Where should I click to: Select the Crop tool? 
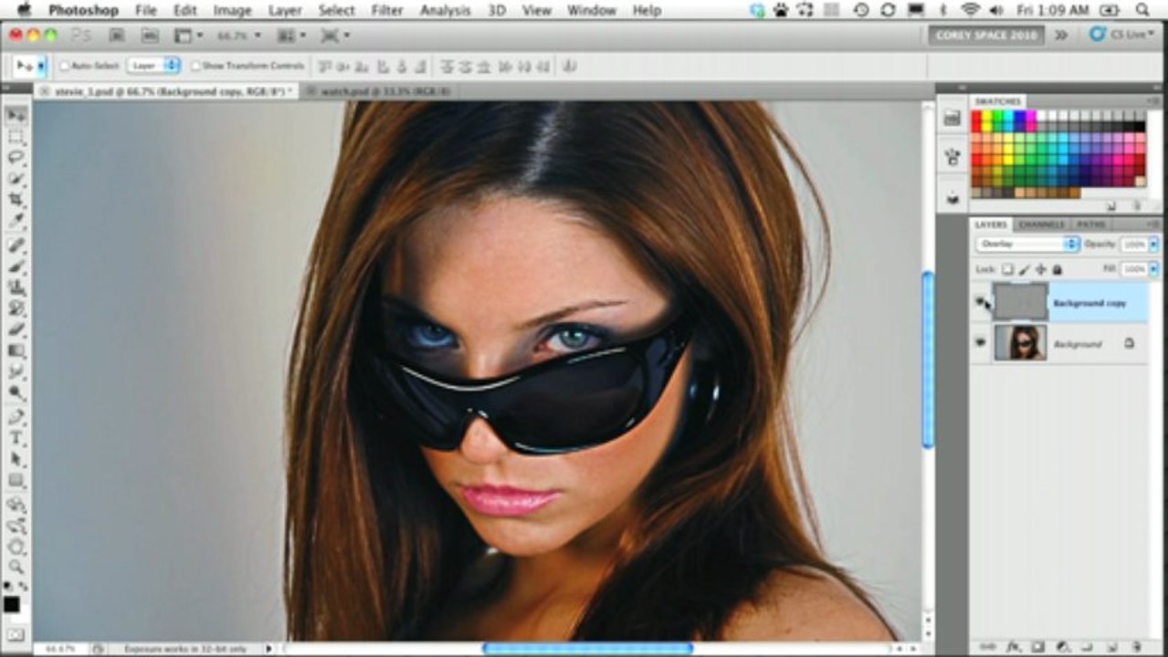(x=16, y=199)
